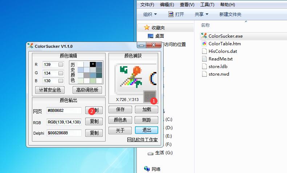This screenshot has width=287, height=173.
Task: Open the 编辑(E) menu in Explorer
Action: point(167,5)
